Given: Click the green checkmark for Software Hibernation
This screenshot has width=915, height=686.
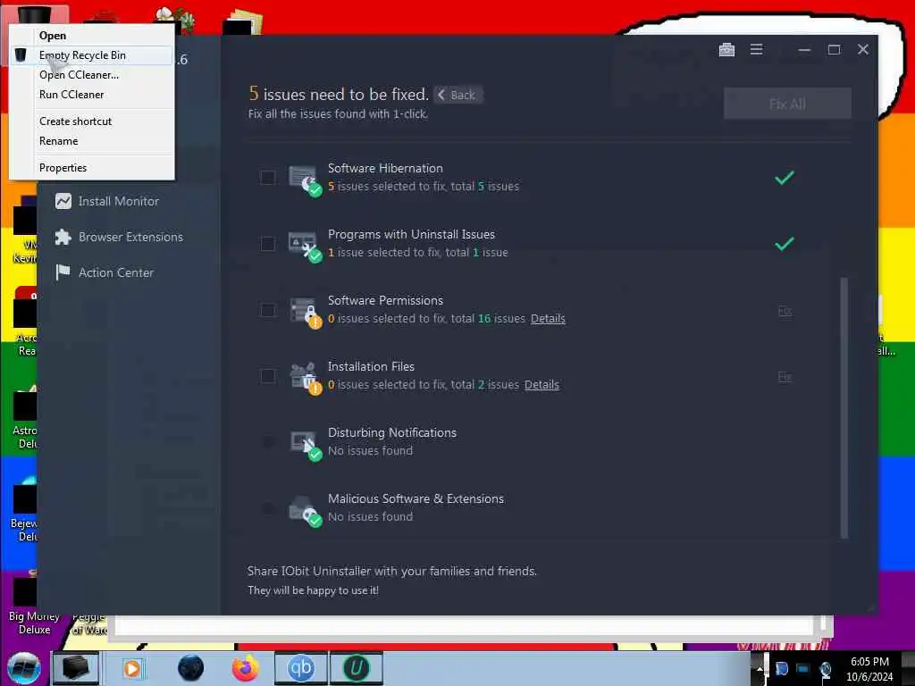Looking at the screenshot, I should pos(785,178).
